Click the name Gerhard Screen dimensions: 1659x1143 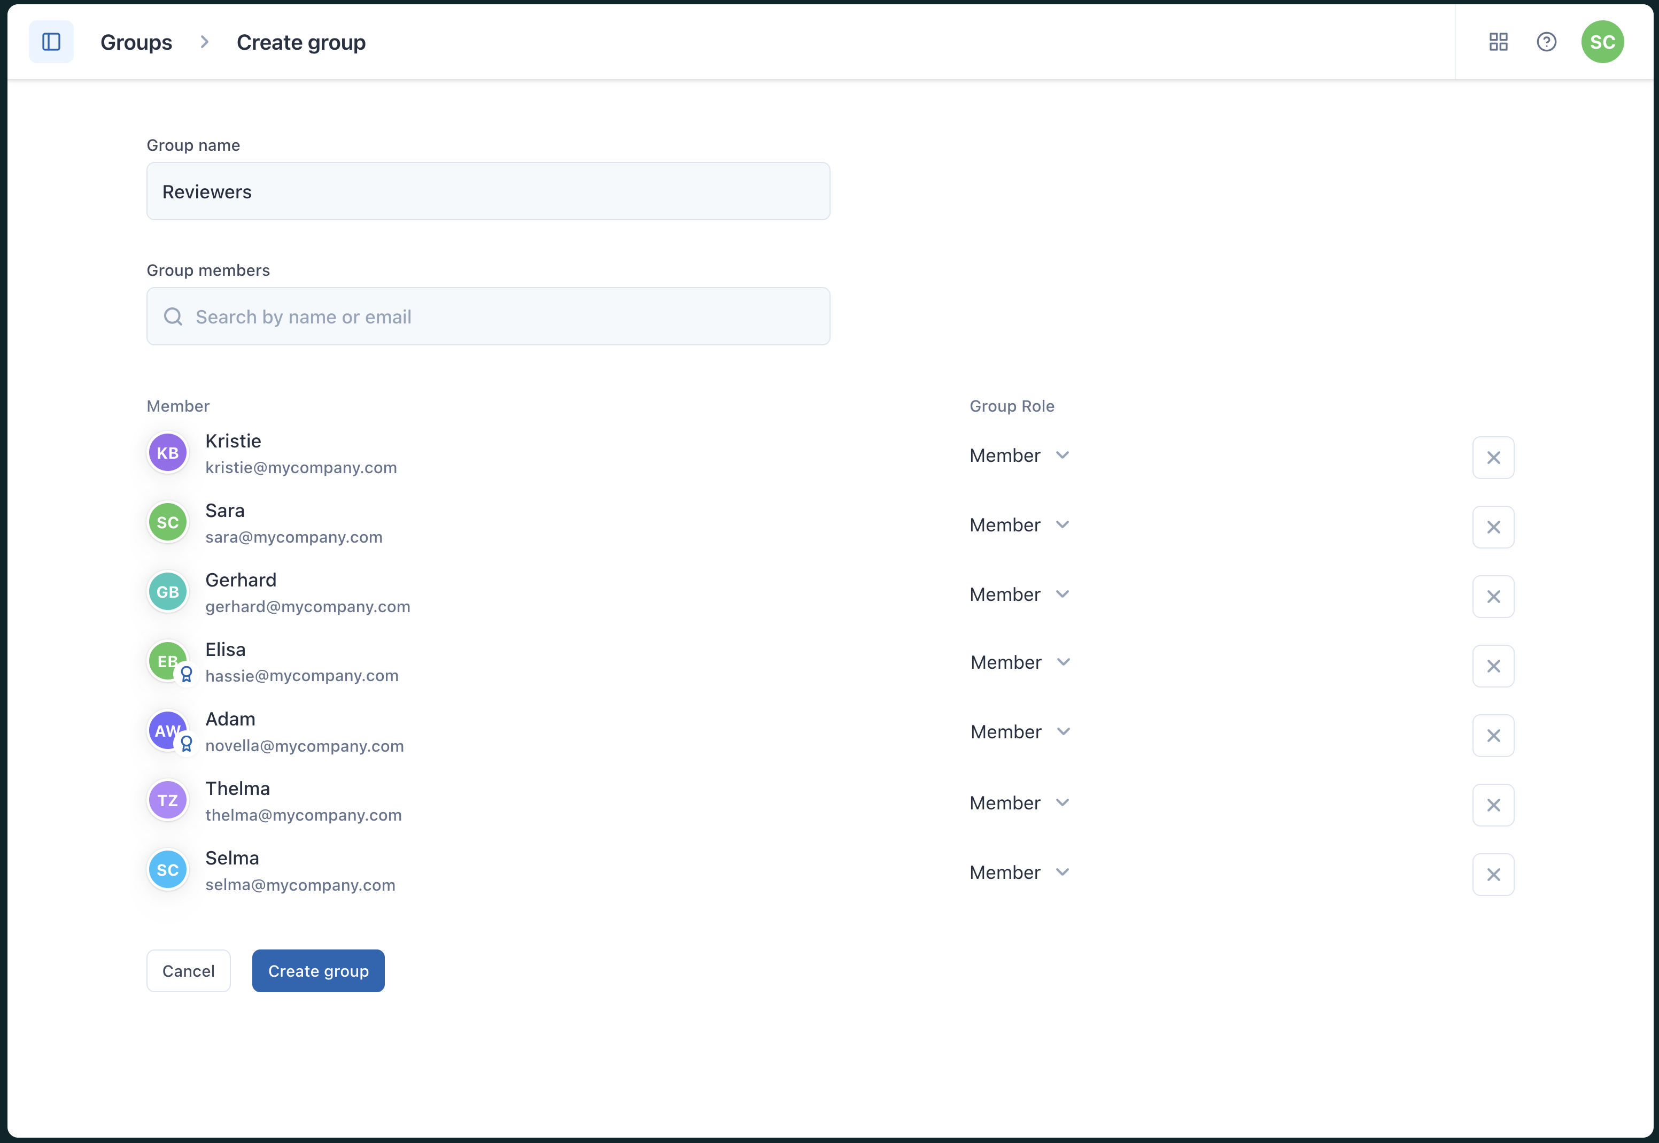tap(241, 580)
